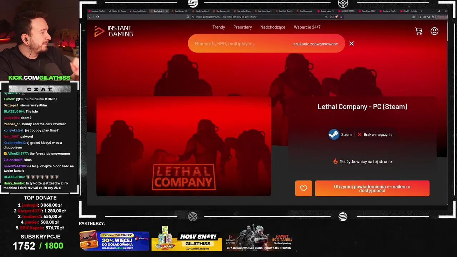This screenshot has height=257, width=457.
Task: Click the browser address bar URL
Action: [x=226, y=17]
